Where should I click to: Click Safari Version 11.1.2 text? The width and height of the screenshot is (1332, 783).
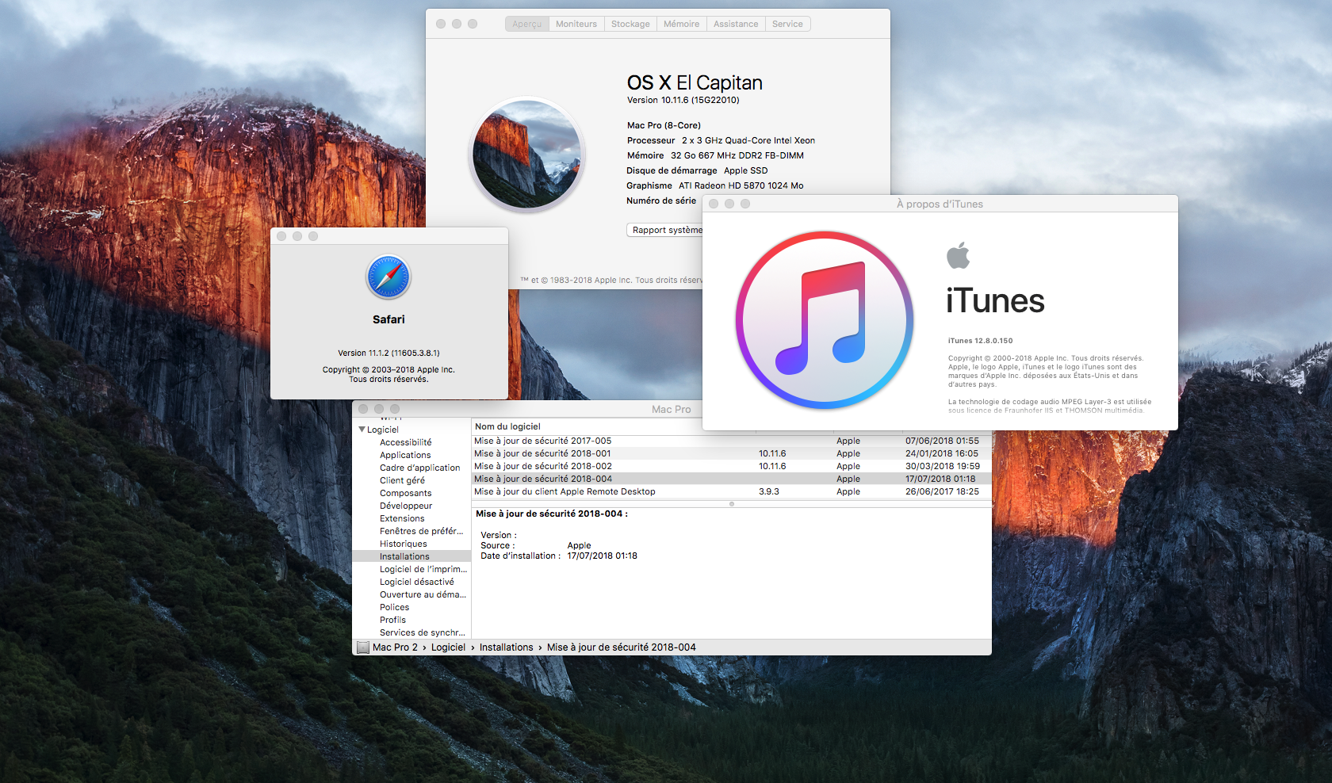(x=388, y=353)
